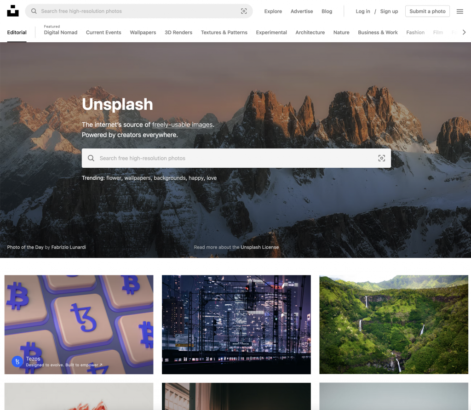Open the Unsplash License link

point(259,247)
